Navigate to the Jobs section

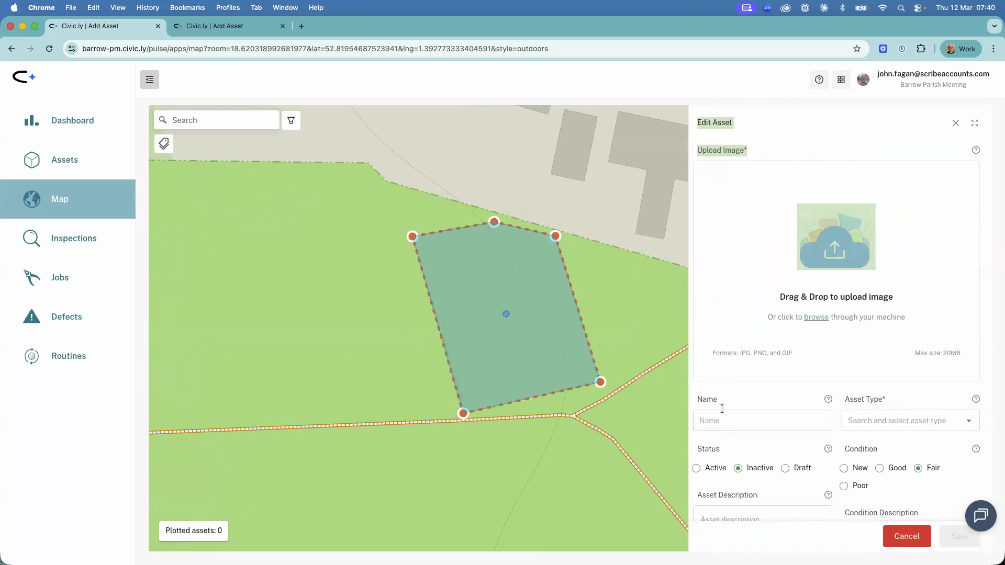[60, 277]
